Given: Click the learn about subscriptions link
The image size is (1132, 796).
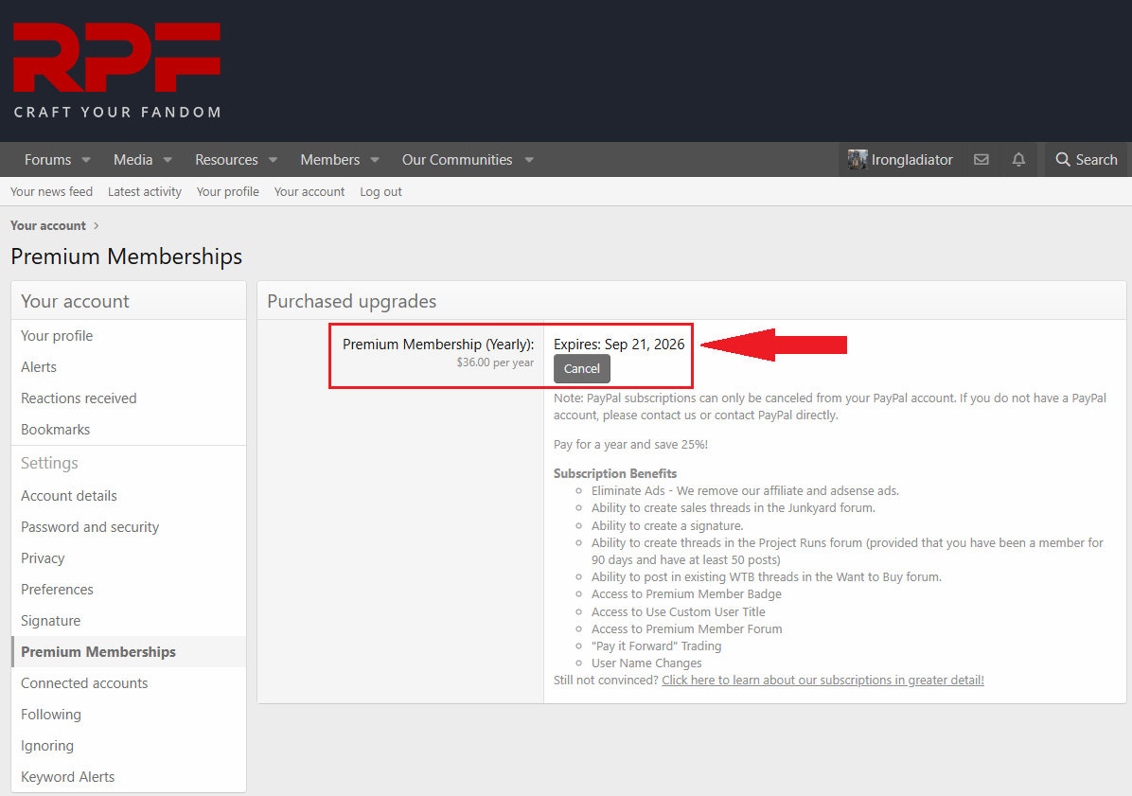Looking at the screenshot, I should [822, 680].
